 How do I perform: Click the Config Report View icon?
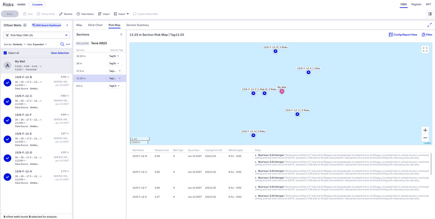click(391, 35)
